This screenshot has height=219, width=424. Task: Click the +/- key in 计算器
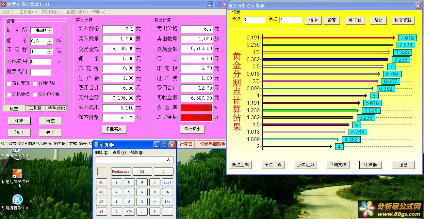coord(129,212)
